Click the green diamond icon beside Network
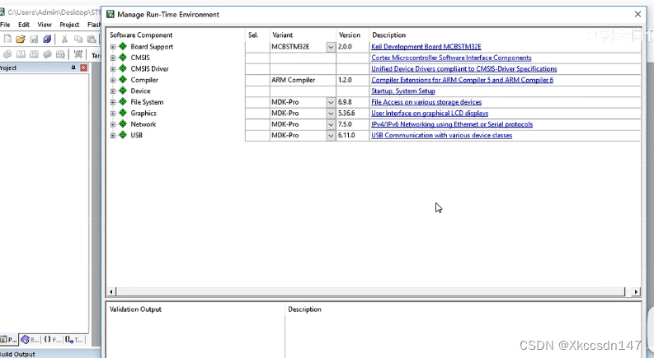Viewport: 654px width, 358px height. tap(123, 123)
